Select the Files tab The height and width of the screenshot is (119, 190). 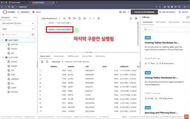[x=16, y=17]
